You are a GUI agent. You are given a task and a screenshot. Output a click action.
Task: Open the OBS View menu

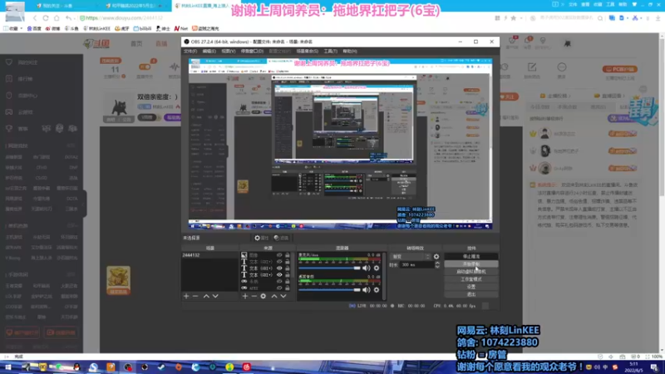point(228,52)
